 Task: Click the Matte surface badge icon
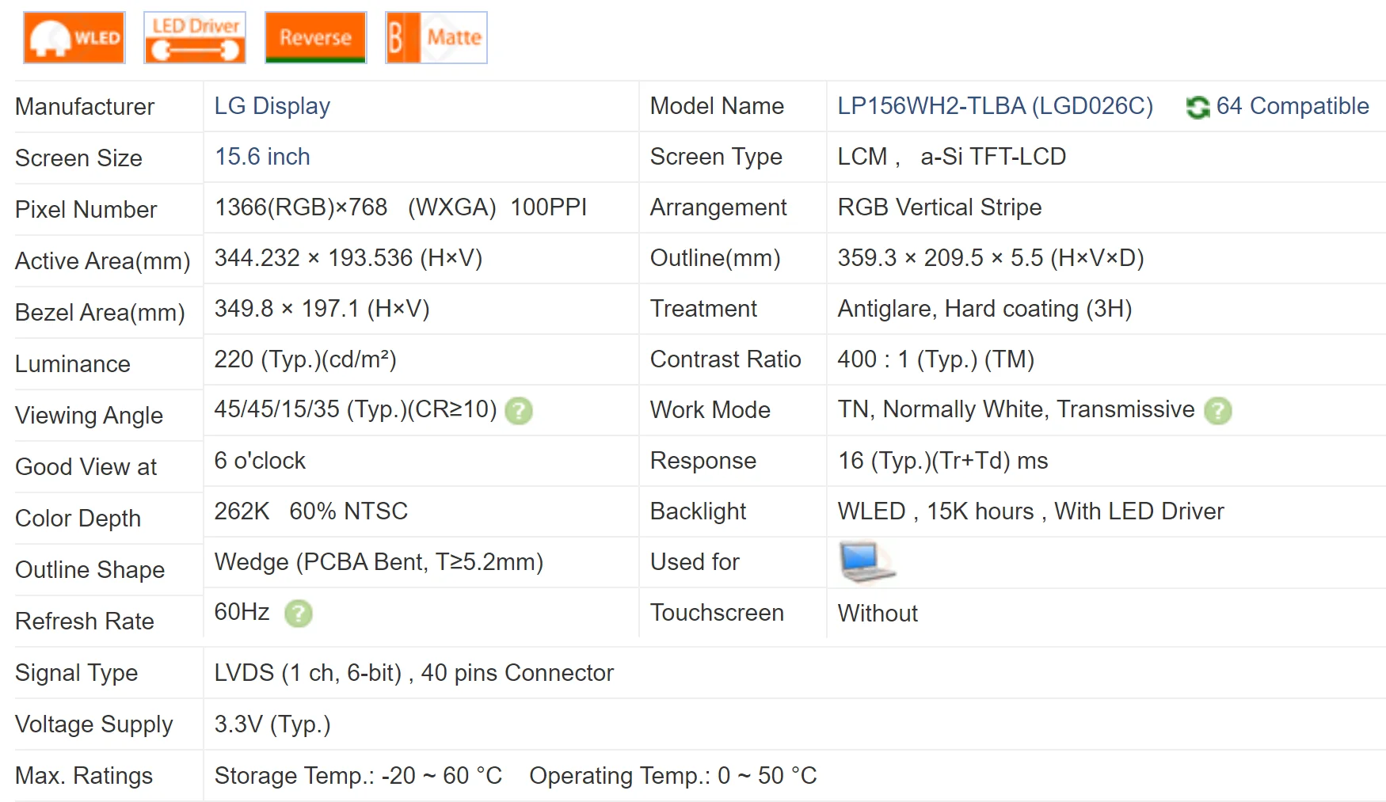coord(436,37)
